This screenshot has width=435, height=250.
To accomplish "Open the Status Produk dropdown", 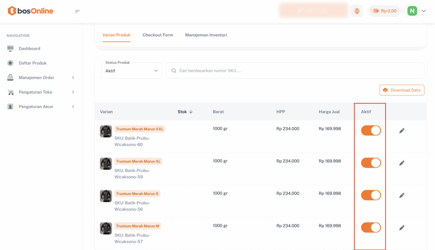I will tap(131, 71).
